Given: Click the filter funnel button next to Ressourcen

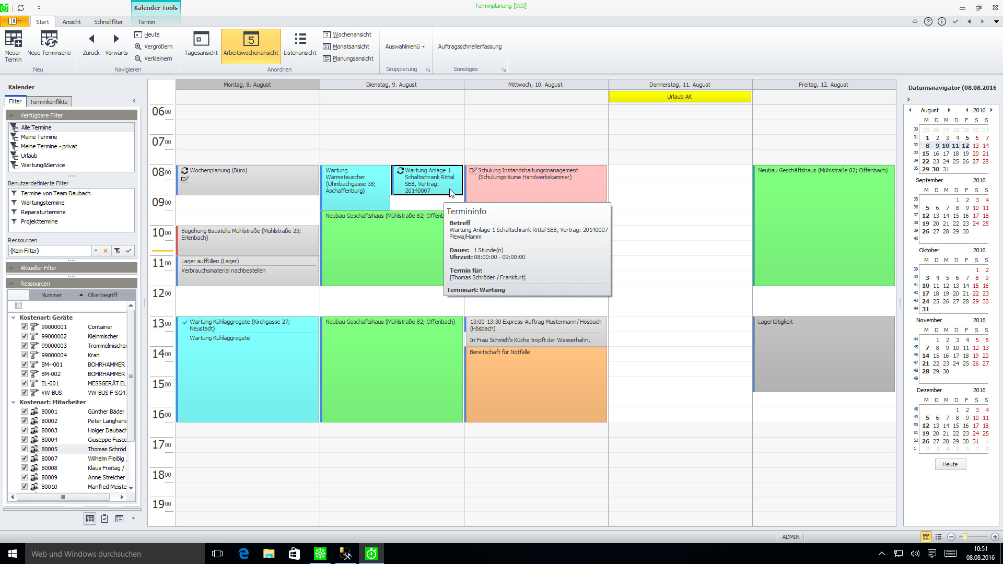Looking at the screenshot, I should pos(117,251).
